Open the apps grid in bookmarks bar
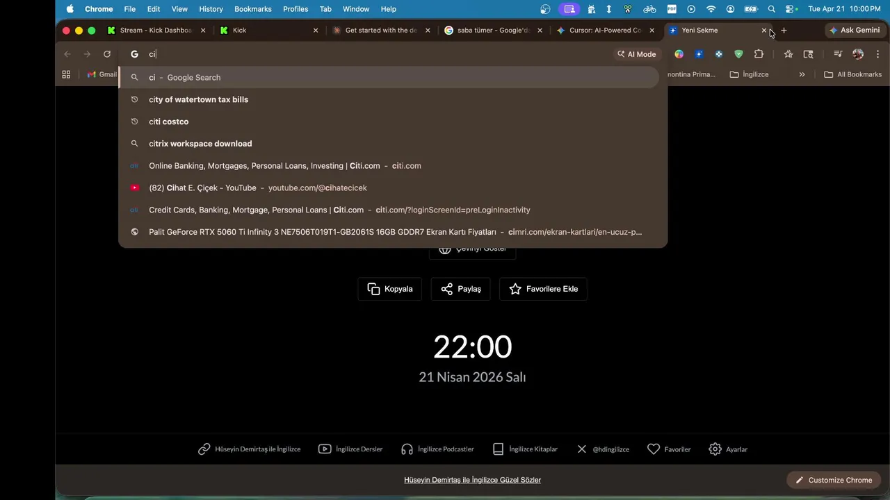 66,74
